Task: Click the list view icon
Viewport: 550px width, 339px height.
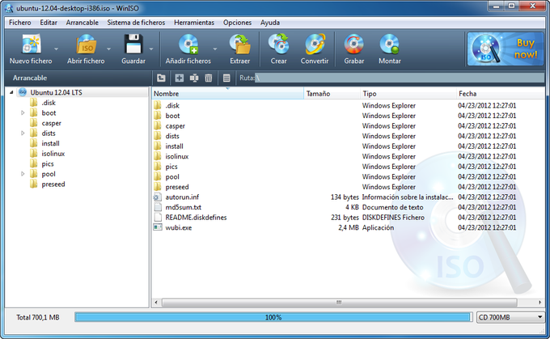Action: [x=226, y=78]
